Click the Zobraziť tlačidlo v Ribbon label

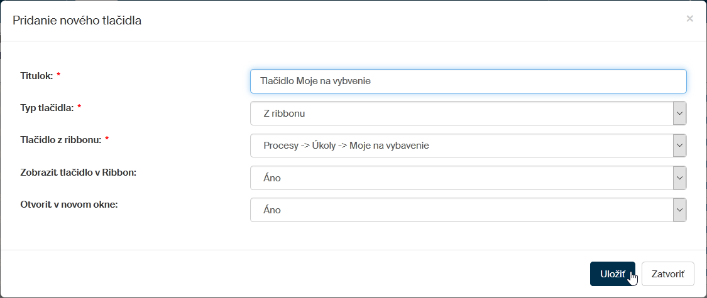click(x=79, y=172)
